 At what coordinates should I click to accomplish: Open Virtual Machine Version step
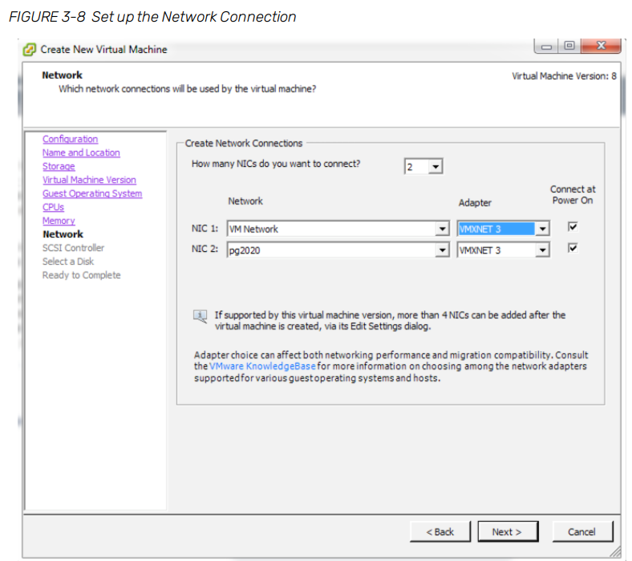(89, 180)
